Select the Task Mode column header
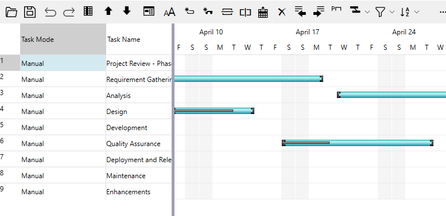The height and width of the screenshot is (216, 446). [x=63, y=39]
